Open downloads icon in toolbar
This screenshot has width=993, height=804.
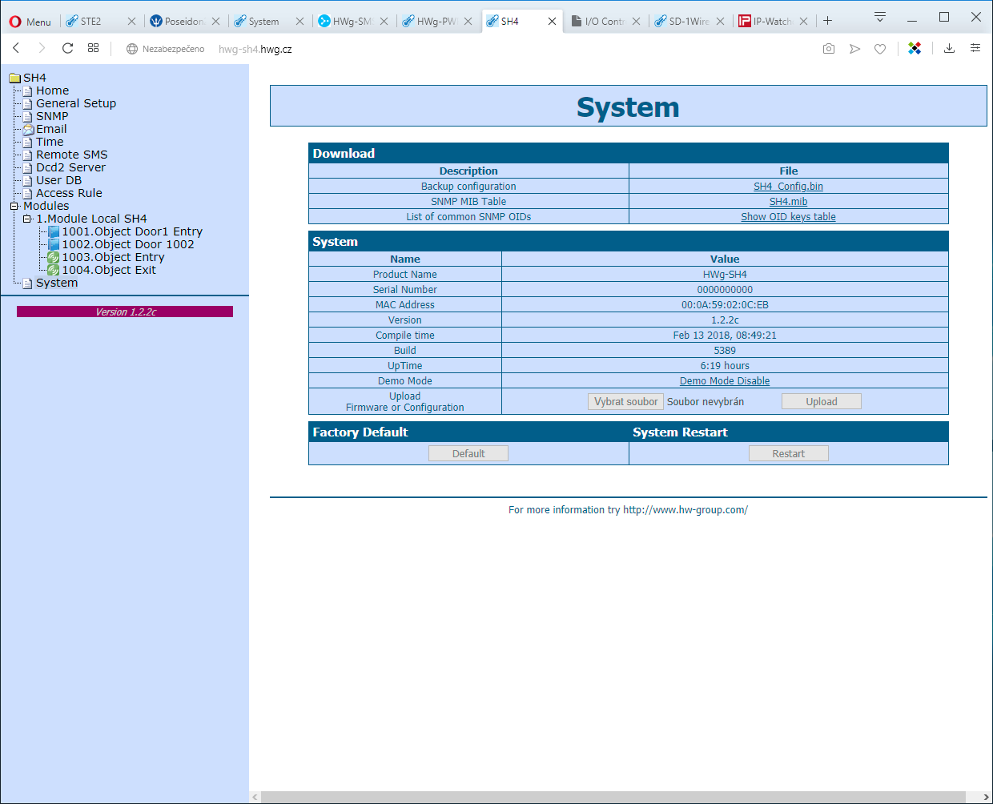[x=949, y=49]
